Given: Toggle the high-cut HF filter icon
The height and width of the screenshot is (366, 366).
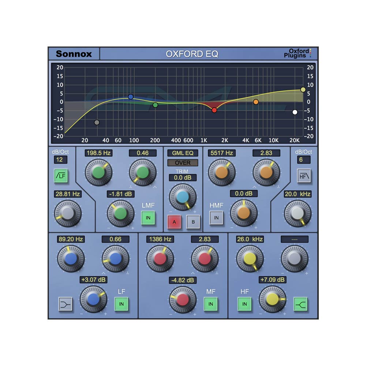Looking at the screenshot, I should point(304,175).
